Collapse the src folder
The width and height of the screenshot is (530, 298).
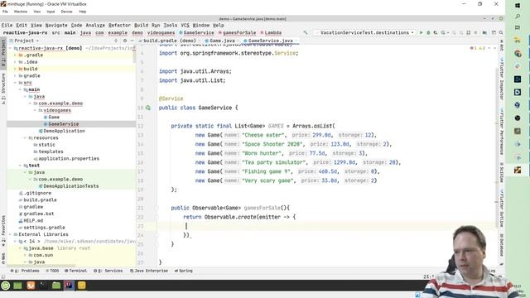point(15,83)
